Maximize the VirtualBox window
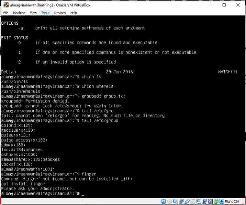246x205 pixels. pyautogui.click(x=224, y=5)
